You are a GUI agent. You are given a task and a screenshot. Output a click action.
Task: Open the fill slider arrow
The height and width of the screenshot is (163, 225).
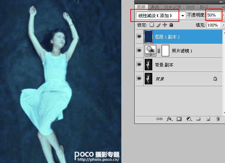click(223, 25)
